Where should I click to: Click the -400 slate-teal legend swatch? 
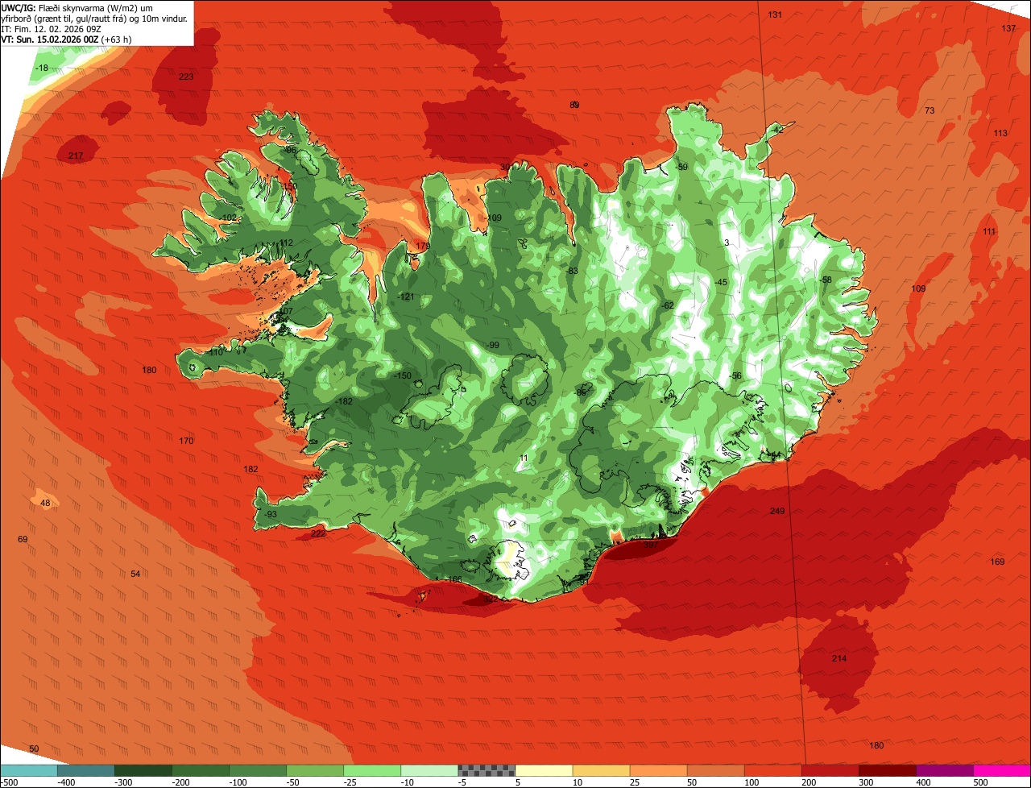tap(86, 769)
